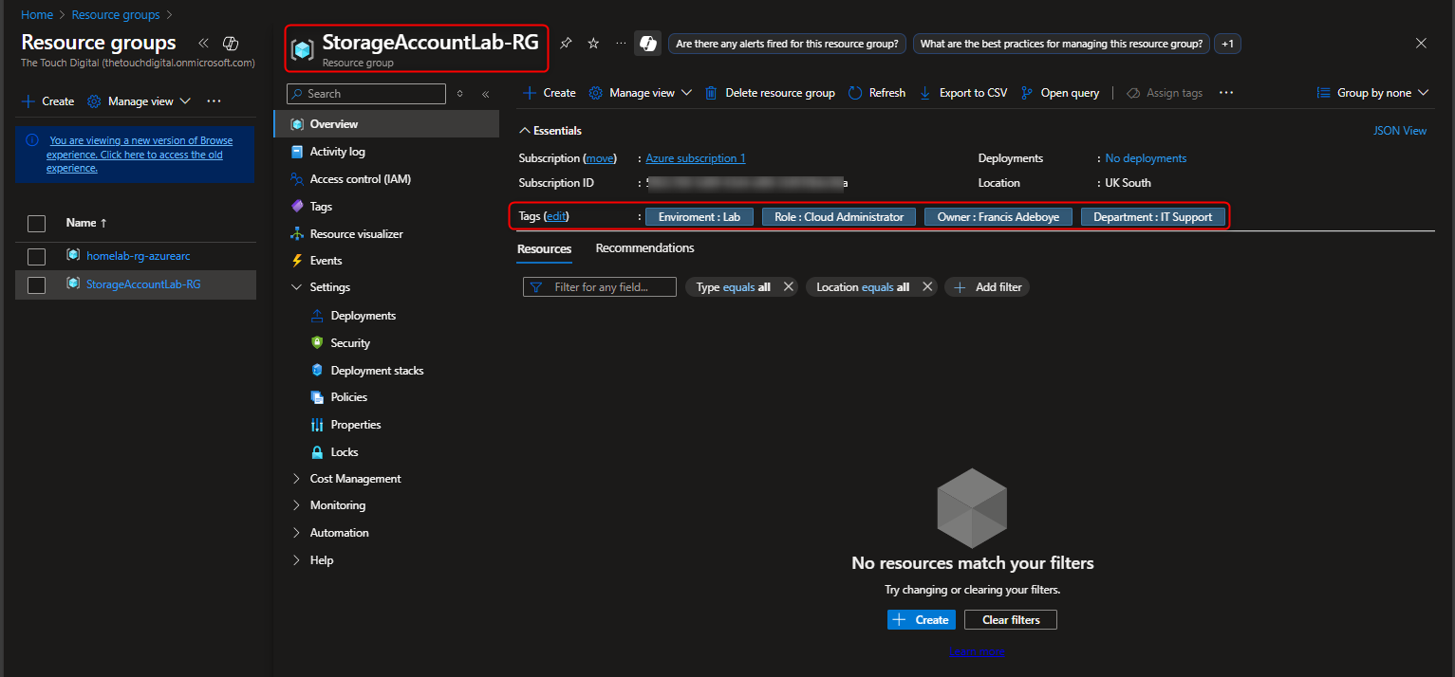
Task: Pin StorageAccountLab-RG to dashboard
Action: [x=566, y=43]
